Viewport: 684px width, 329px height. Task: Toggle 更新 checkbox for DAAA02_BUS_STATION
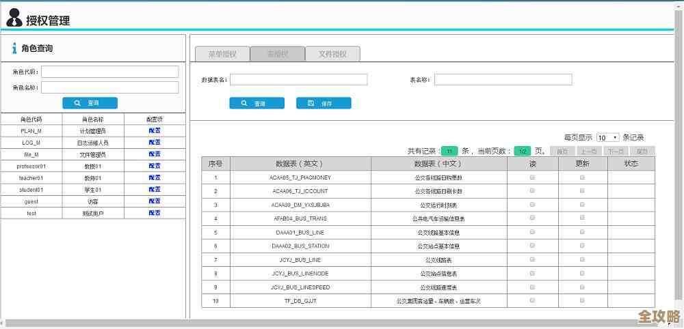(x=582, y=246)
